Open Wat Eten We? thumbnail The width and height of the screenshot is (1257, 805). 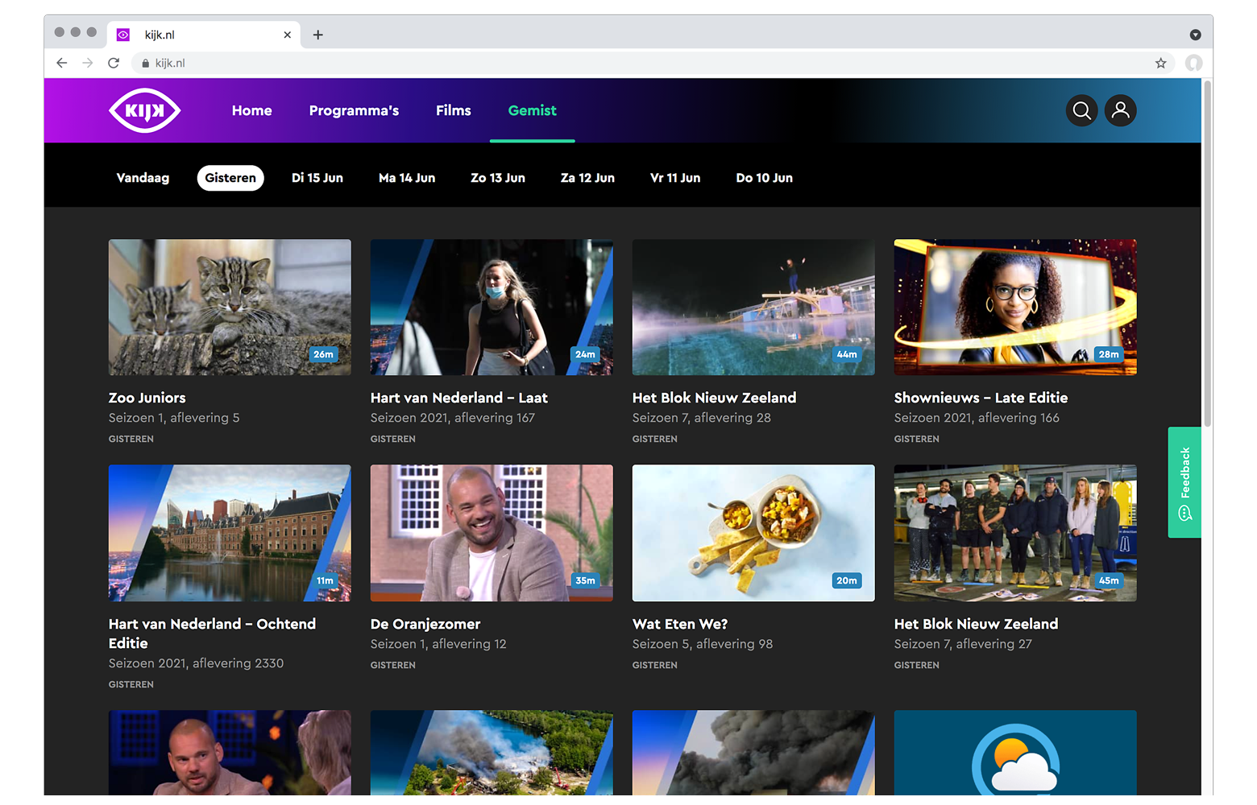753,533
